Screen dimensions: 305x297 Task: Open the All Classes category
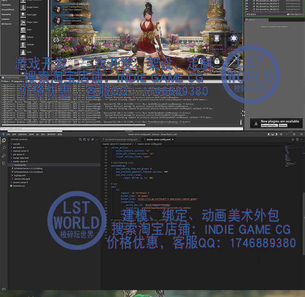[7, 24]
